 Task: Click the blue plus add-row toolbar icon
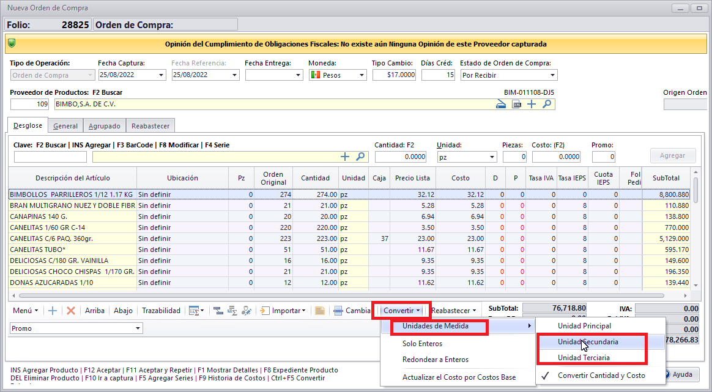pos(53,311)
